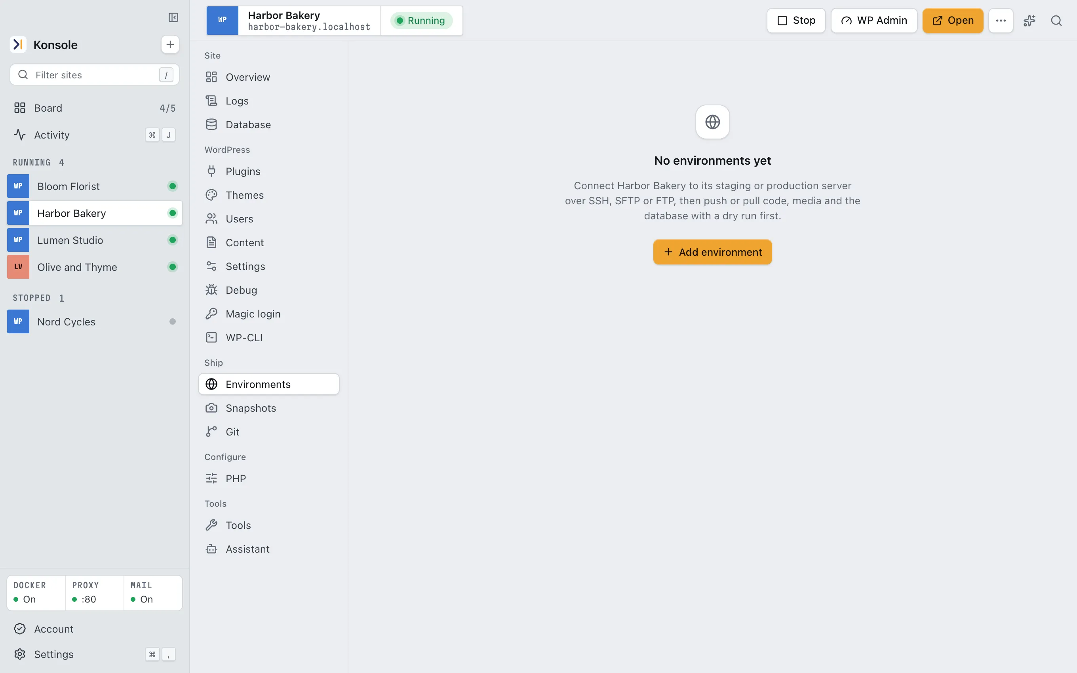This screenshot has height=673, width=1077.
Task: Click the Proxy :80 status indicator
Action: click(94, 592)
